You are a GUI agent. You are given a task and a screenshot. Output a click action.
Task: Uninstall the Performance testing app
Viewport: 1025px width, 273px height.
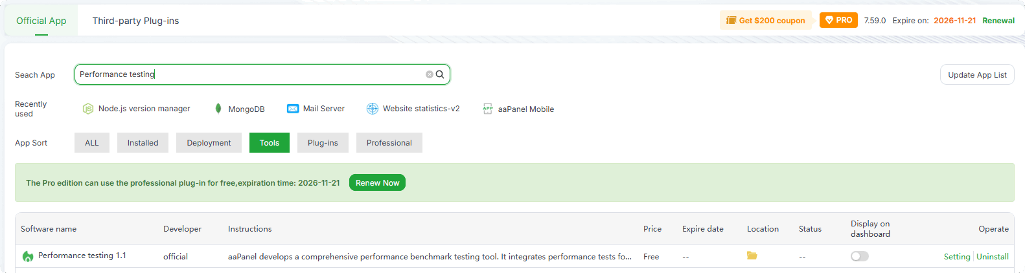click(992, 257)
